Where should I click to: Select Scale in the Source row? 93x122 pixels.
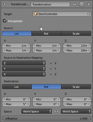[76, 34]
